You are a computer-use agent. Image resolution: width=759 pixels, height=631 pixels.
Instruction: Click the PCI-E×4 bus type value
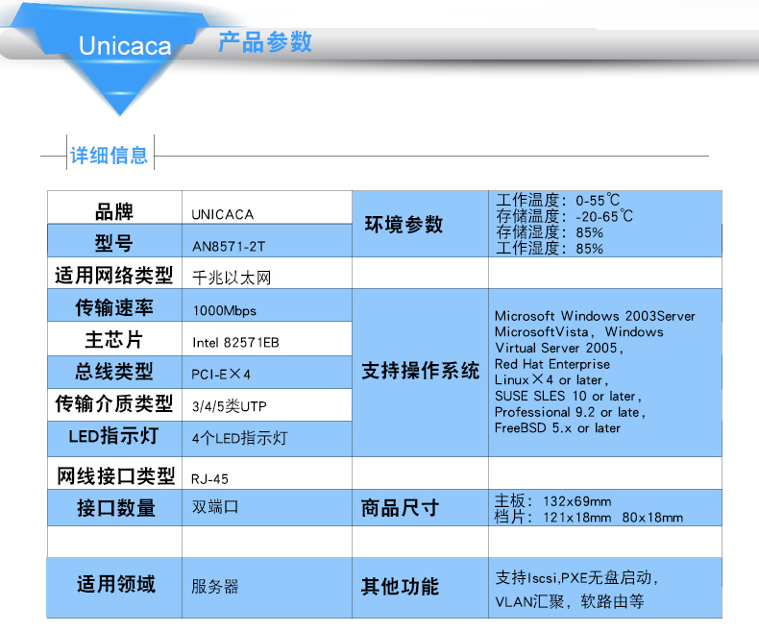click(x=222, y=373)
